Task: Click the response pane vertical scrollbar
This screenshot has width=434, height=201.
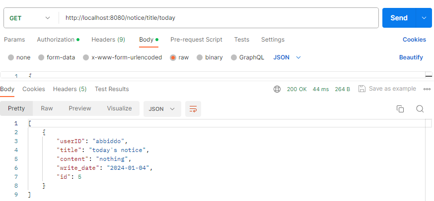Action: (428, 160)
